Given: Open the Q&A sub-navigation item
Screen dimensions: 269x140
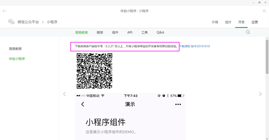Looking at the screenshot, I should point(160,32).
